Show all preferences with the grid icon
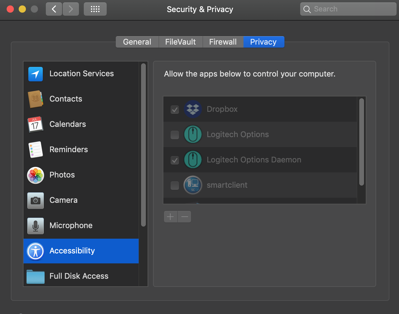The height and width of the screenshot is (314, 399). click(x=95, y=9)
